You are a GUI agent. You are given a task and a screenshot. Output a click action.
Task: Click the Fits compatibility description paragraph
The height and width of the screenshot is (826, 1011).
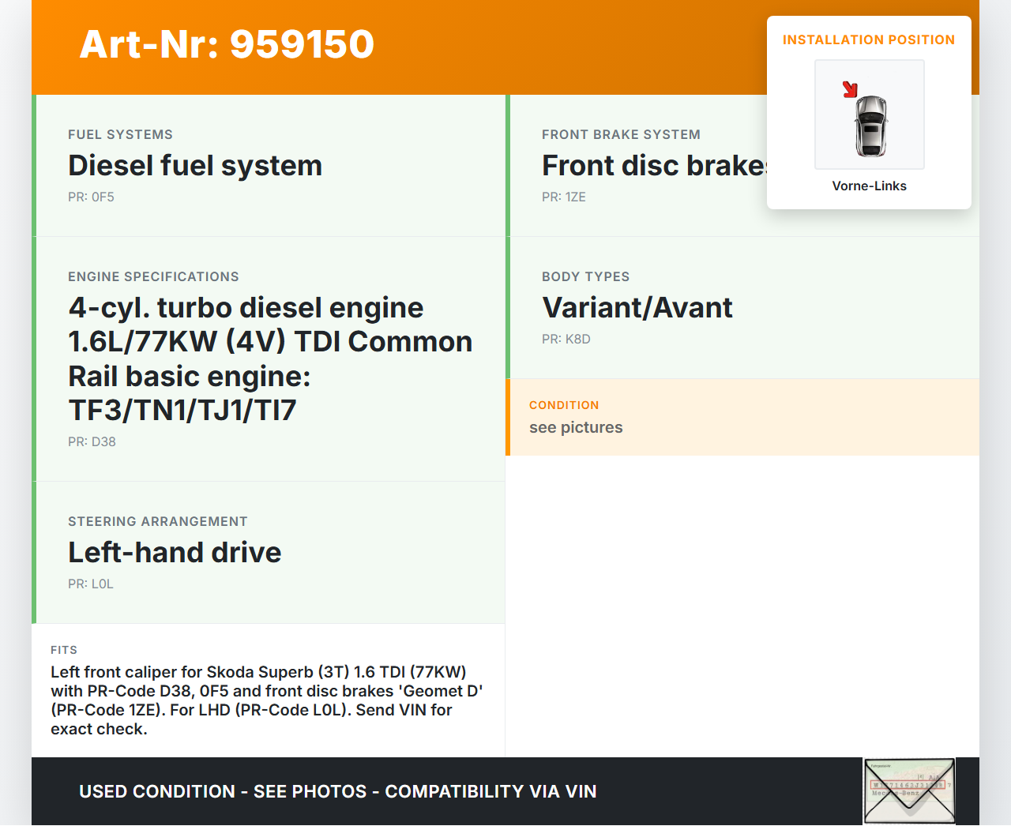point(267,700)
